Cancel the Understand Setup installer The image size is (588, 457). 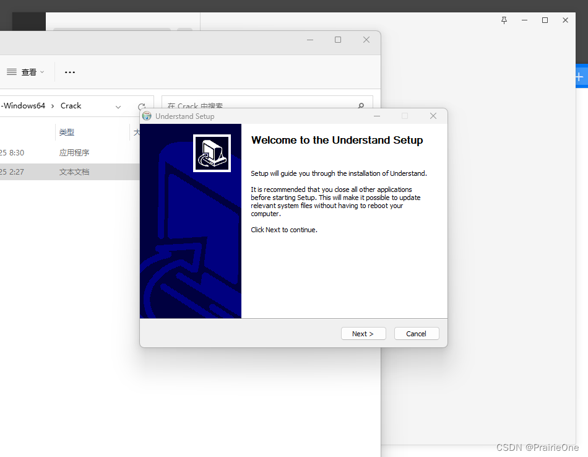[x=417, y=334]
